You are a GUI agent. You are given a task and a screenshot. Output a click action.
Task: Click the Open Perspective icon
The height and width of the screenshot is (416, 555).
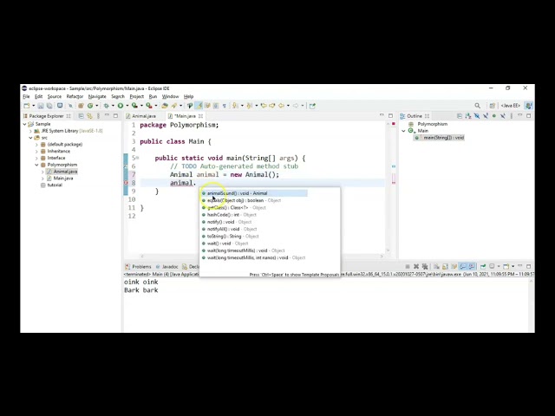point(492,106)
